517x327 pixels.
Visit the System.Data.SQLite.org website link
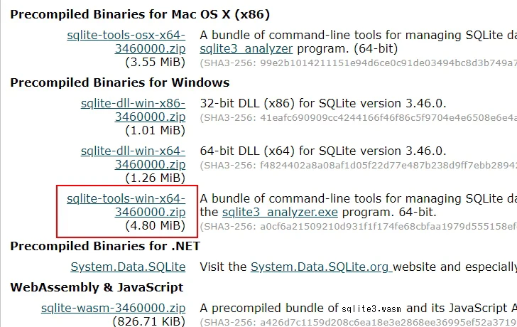pos(321,267)
